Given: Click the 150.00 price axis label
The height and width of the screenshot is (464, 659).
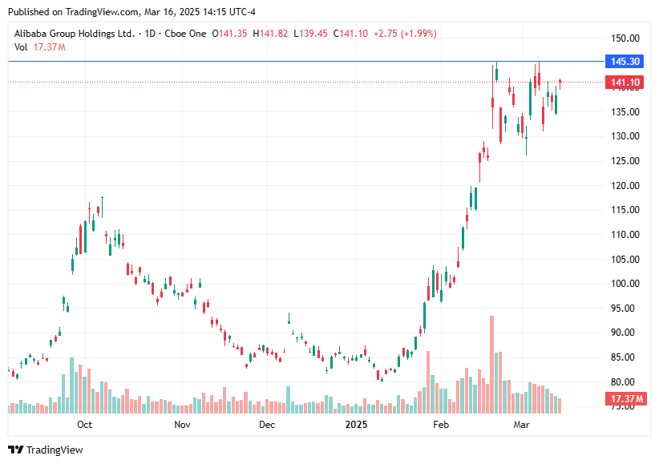Looking at the screenshot, I should tap(625, 38).
